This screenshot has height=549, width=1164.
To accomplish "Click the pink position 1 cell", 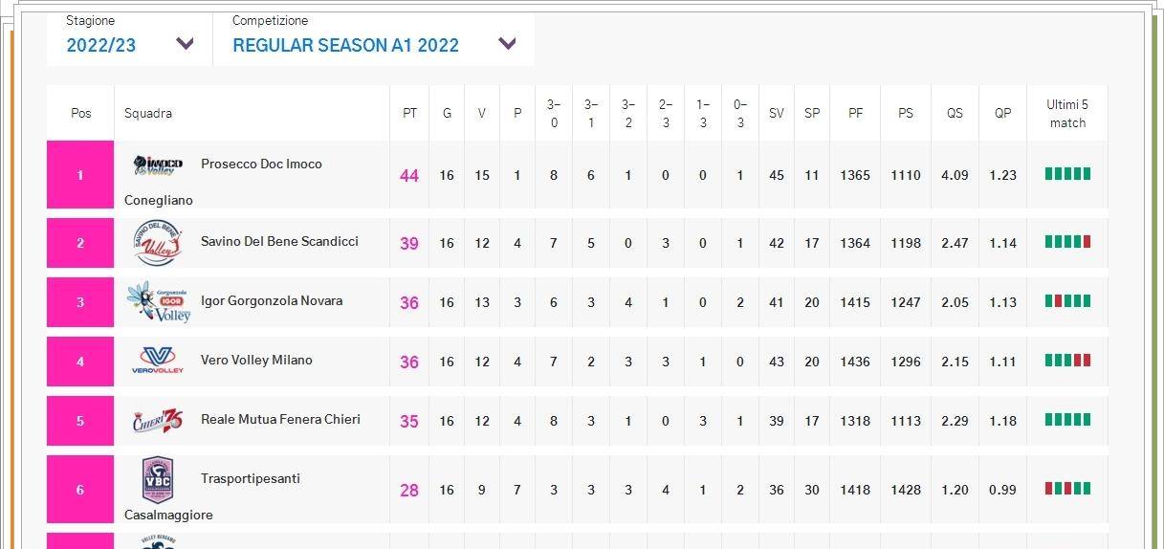I will pos(80,175).
